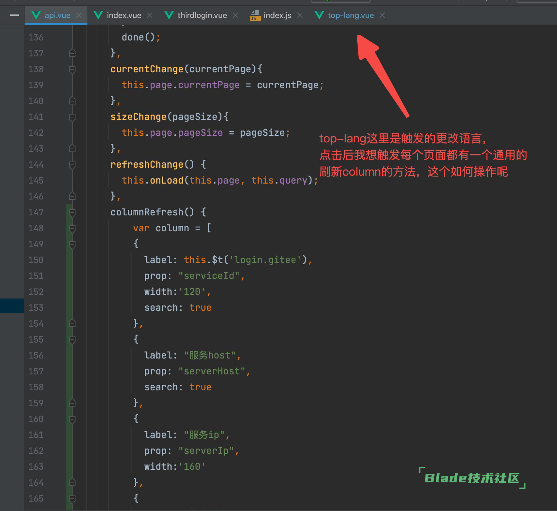Click refreshChange method name
The width and height of the screenshot is (557, 511).
click(x=147, y=164)
